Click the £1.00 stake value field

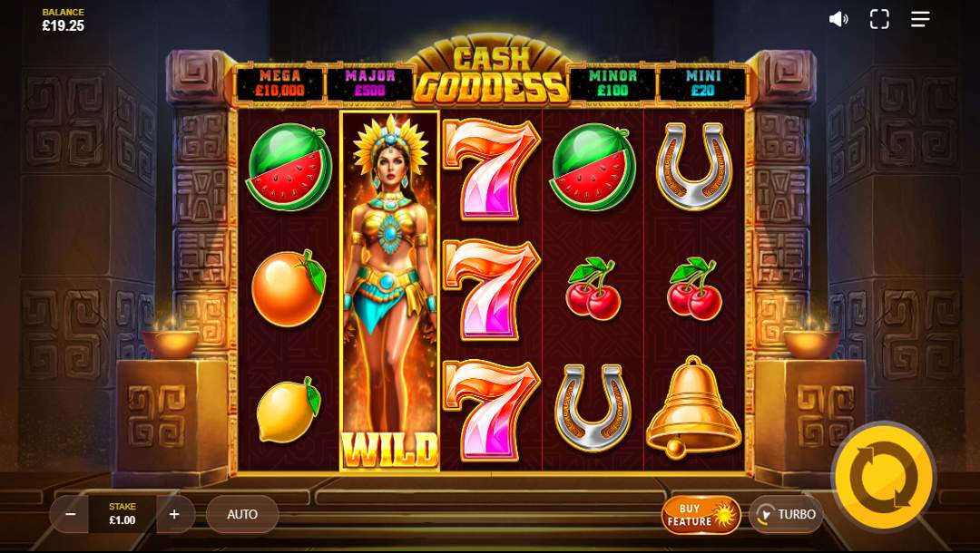coord(122,514)
